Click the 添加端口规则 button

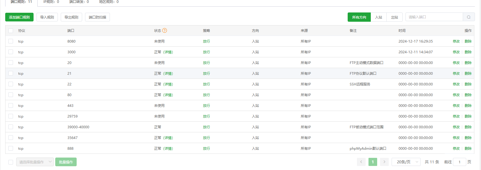click(19, 17)
